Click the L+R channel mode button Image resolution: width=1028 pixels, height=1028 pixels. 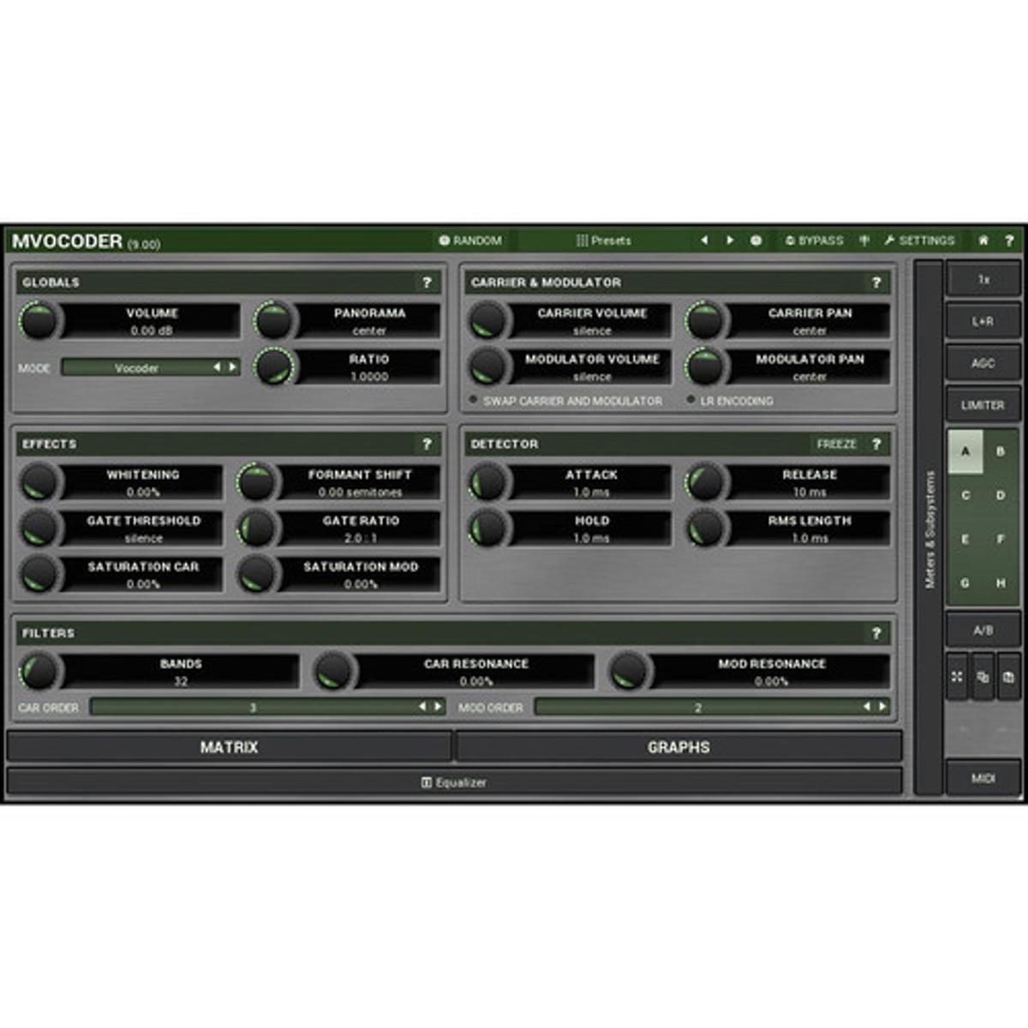[983, 321]
